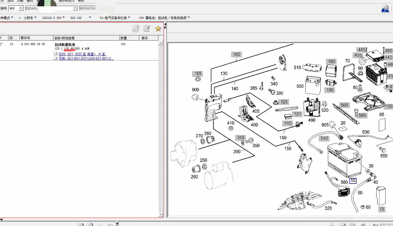Image resolution: width=393 pixels, height=226 pixels.
Task: Click the 版本 column header
Action: coord(149,38)
